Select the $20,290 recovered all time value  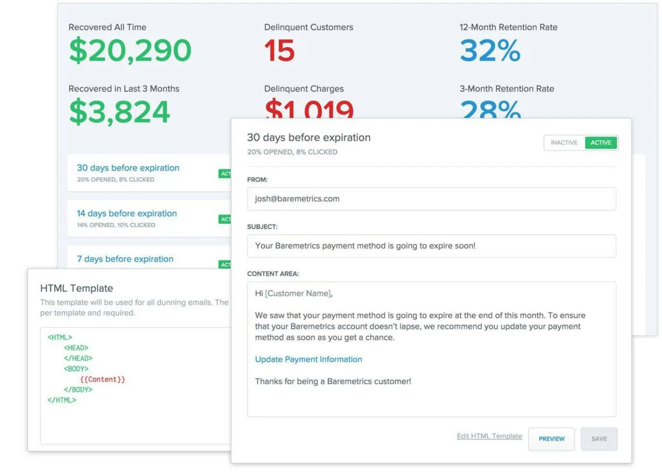[x=130, y=51]
